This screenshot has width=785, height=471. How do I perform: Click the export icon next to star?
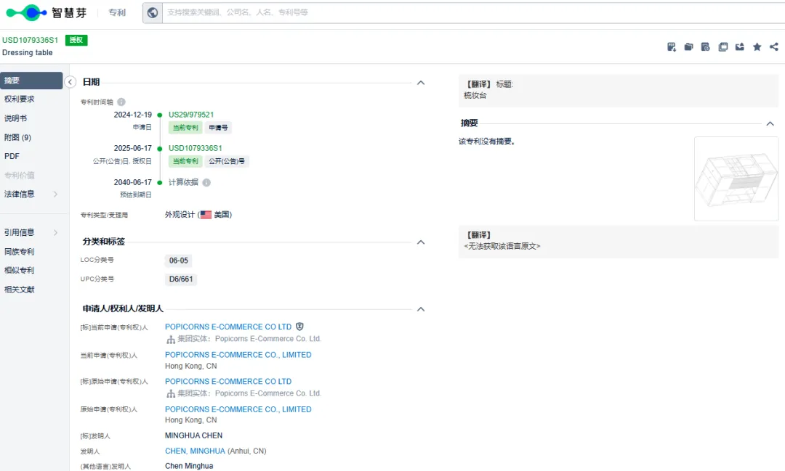point(739,47)
